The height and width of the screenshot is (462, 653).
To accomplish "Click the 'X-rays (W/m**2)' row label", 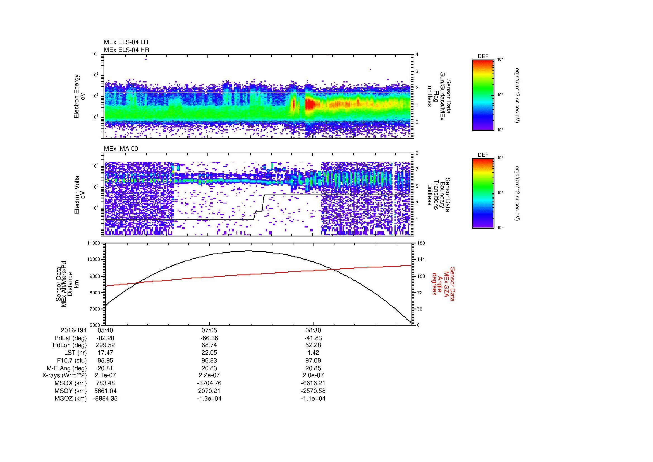I will pos(64,375).
